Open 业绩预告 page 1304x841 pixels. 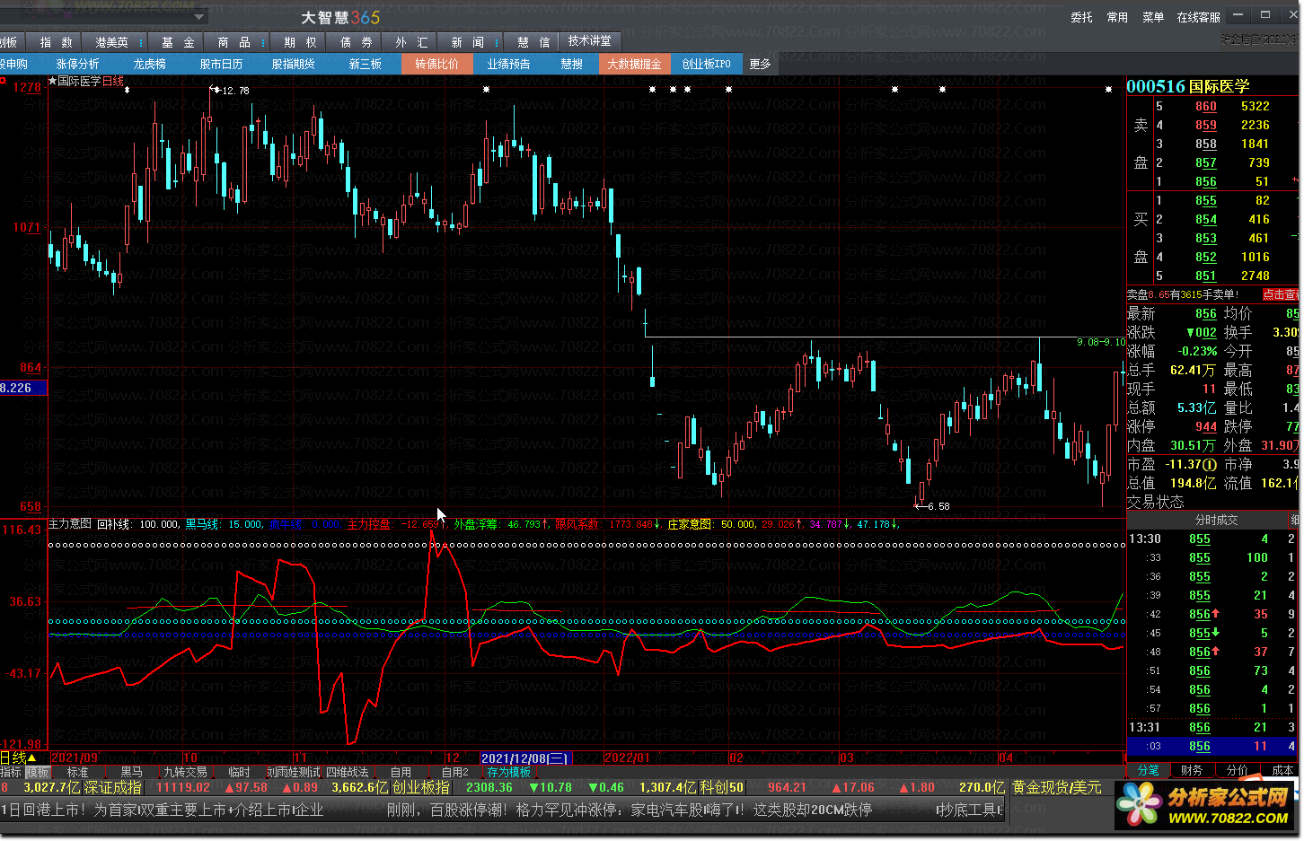508,64
